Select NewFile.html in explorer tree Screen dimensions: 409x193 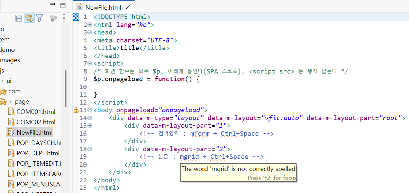35,132
